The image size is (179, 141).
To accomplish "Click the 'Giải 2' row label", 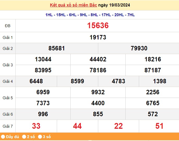I will pyautogui.click(x=8, y=49).
